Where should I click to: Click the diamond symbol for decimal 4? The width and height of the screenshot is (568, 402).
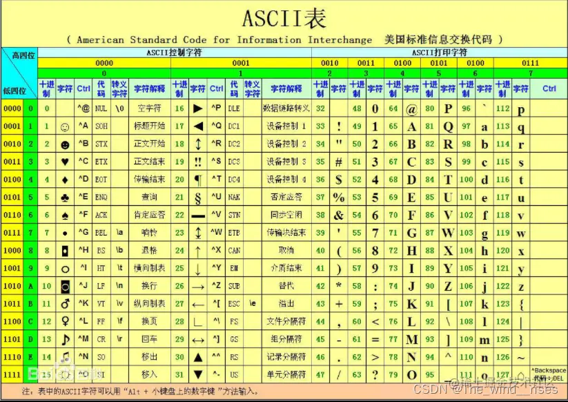[65, 180]
